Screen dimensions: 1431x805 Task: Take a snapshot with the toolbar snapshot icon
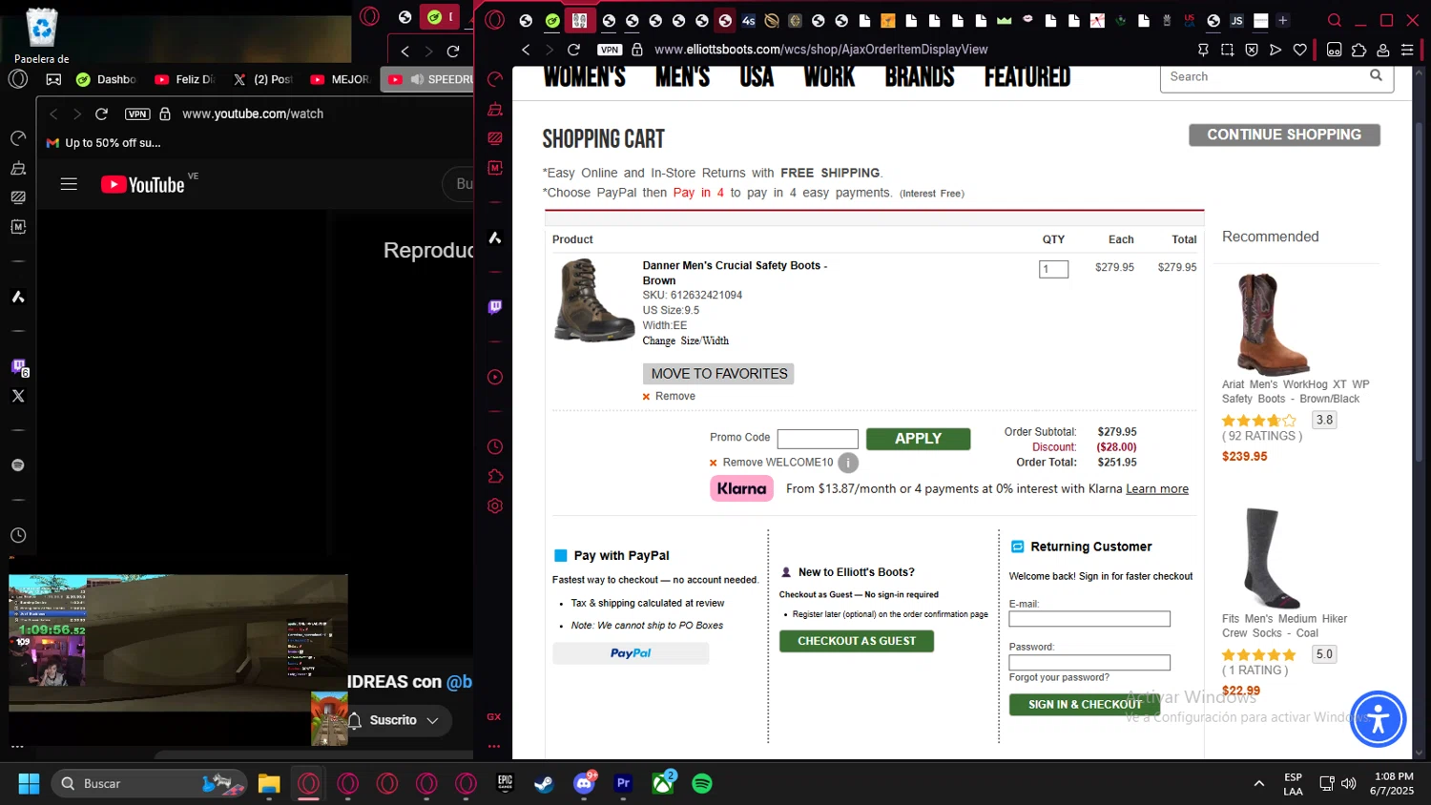pyautogui.click(x=1228, y=50)
